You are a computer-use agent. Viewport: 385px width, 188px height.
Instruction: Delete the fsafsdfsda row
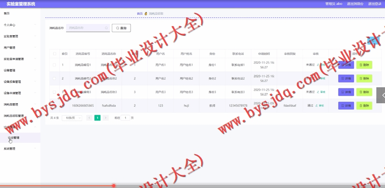tap(364, 106)
